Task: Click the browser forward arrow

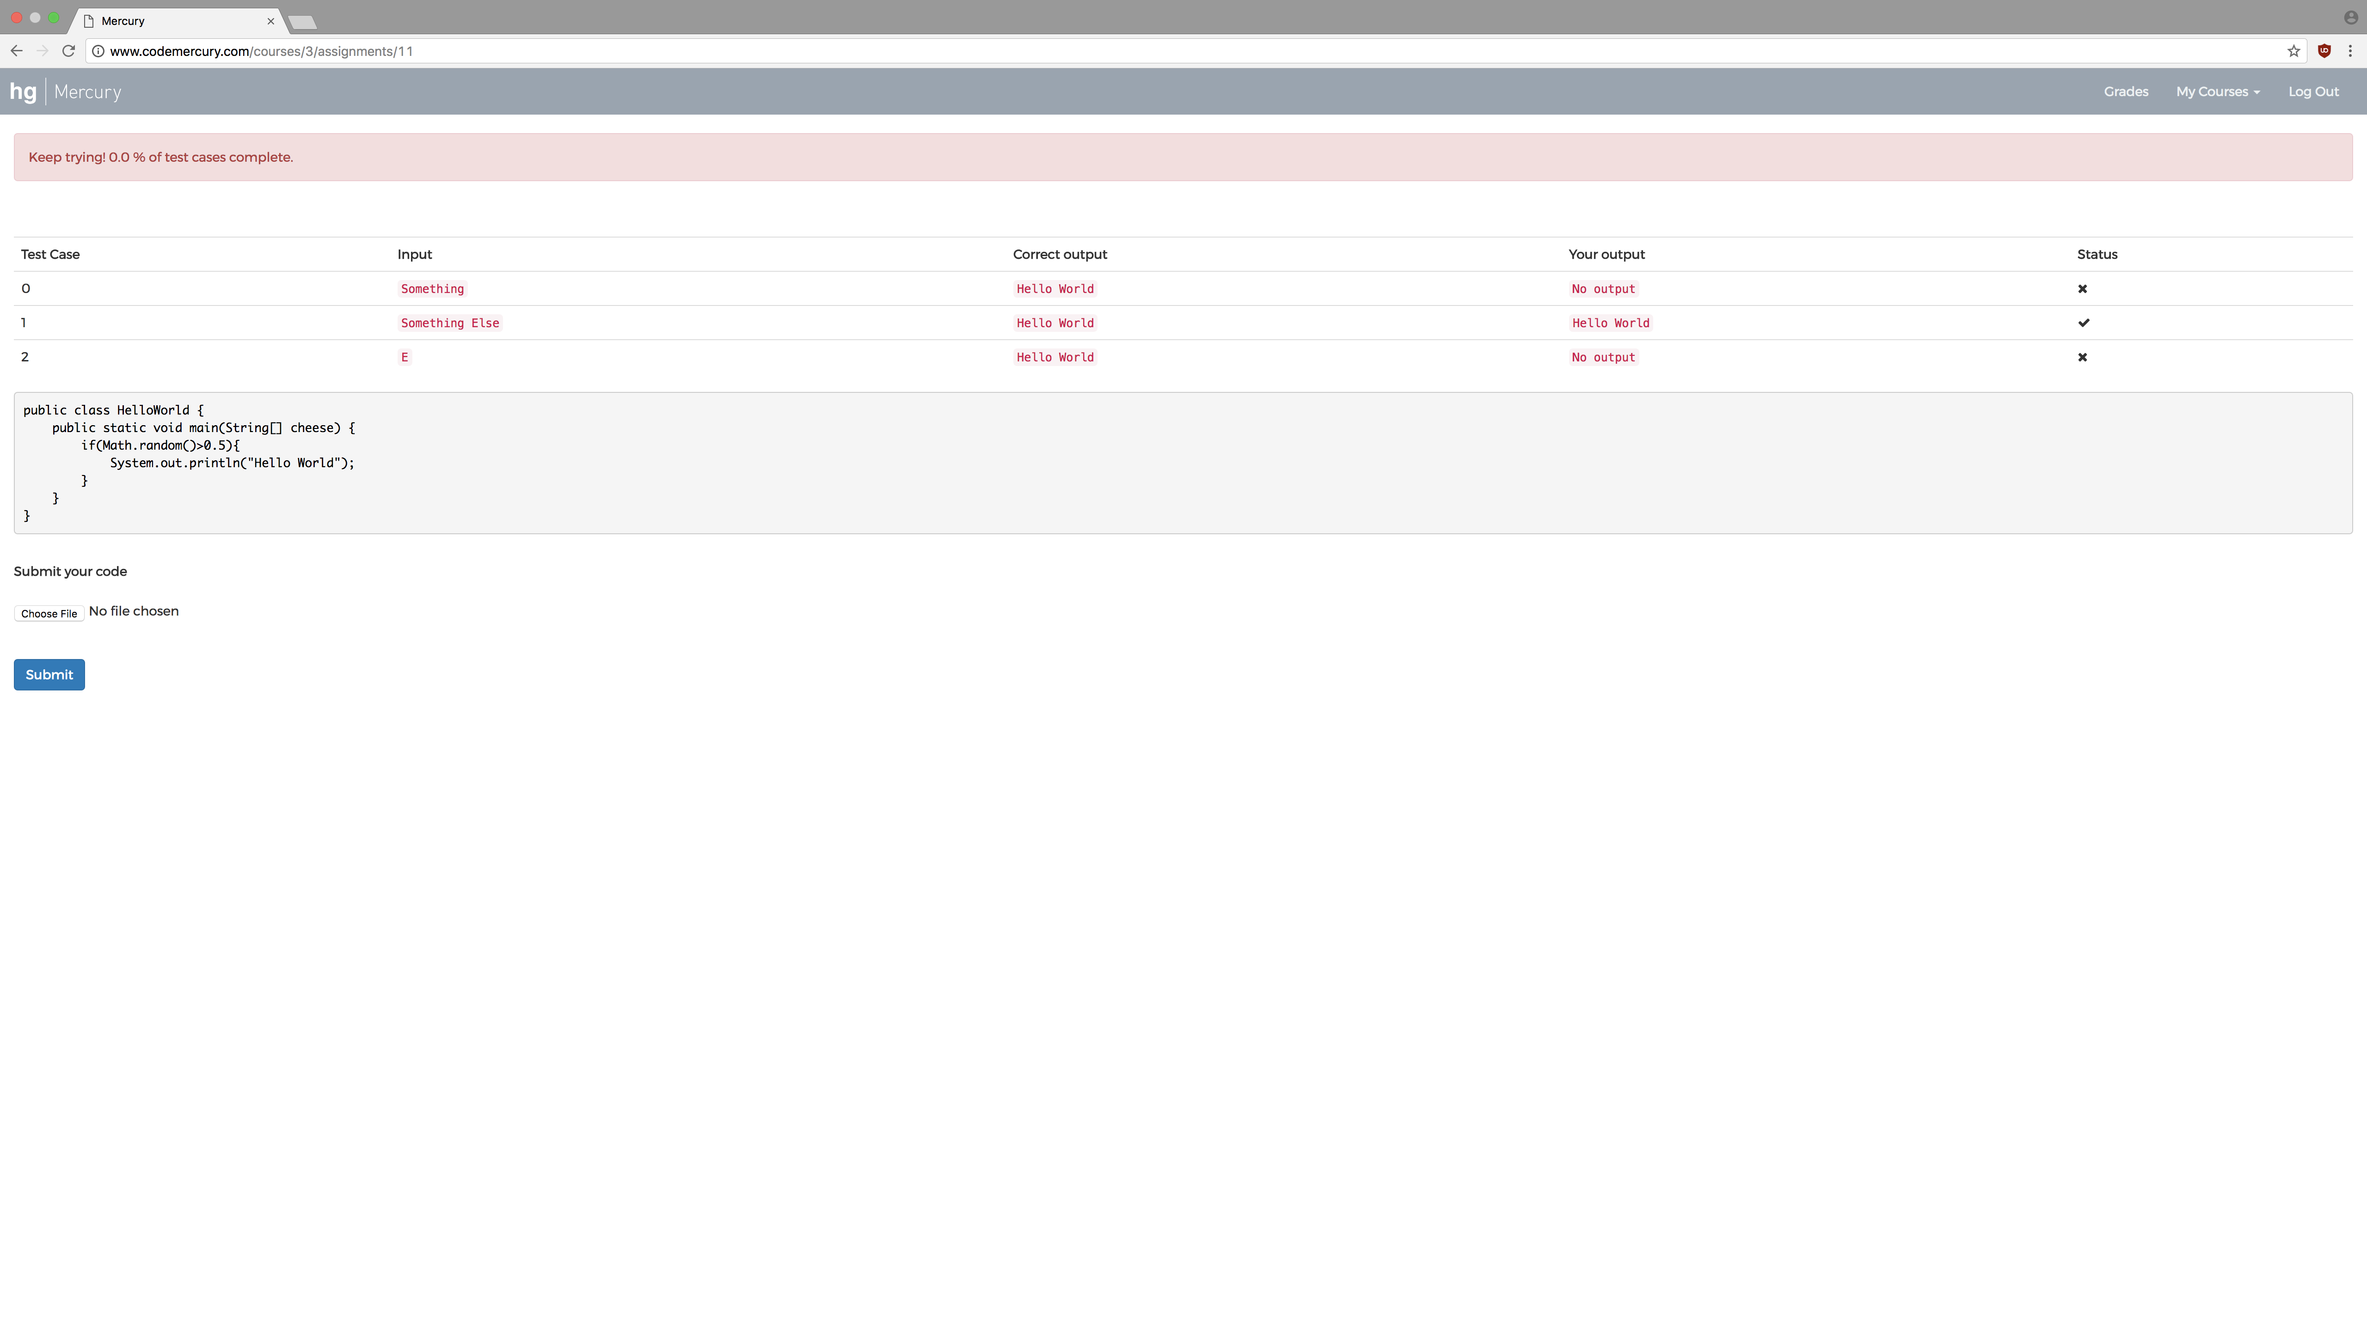Action: (x=42, y=51)
